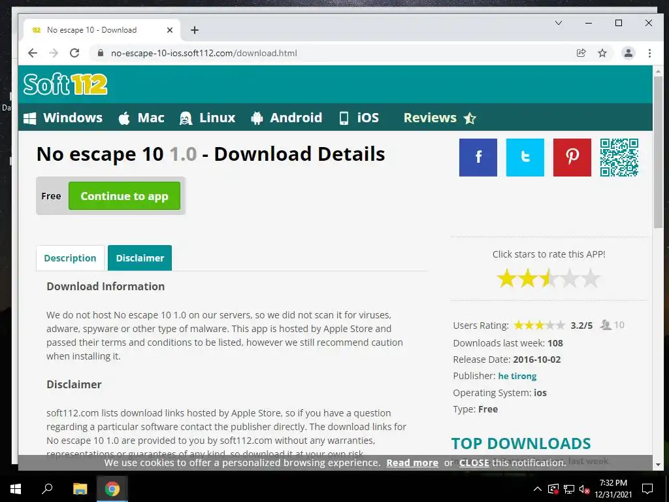Open Chrome three-dot menu
This screenshot has width=669, height=502.
(x=649, y=53)
